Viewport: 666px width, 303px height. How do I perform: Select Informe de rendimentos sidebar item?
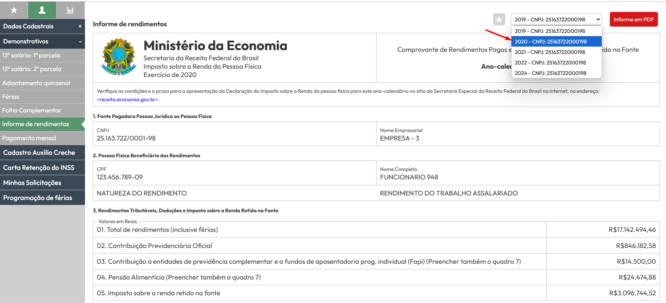pos(43,124)
